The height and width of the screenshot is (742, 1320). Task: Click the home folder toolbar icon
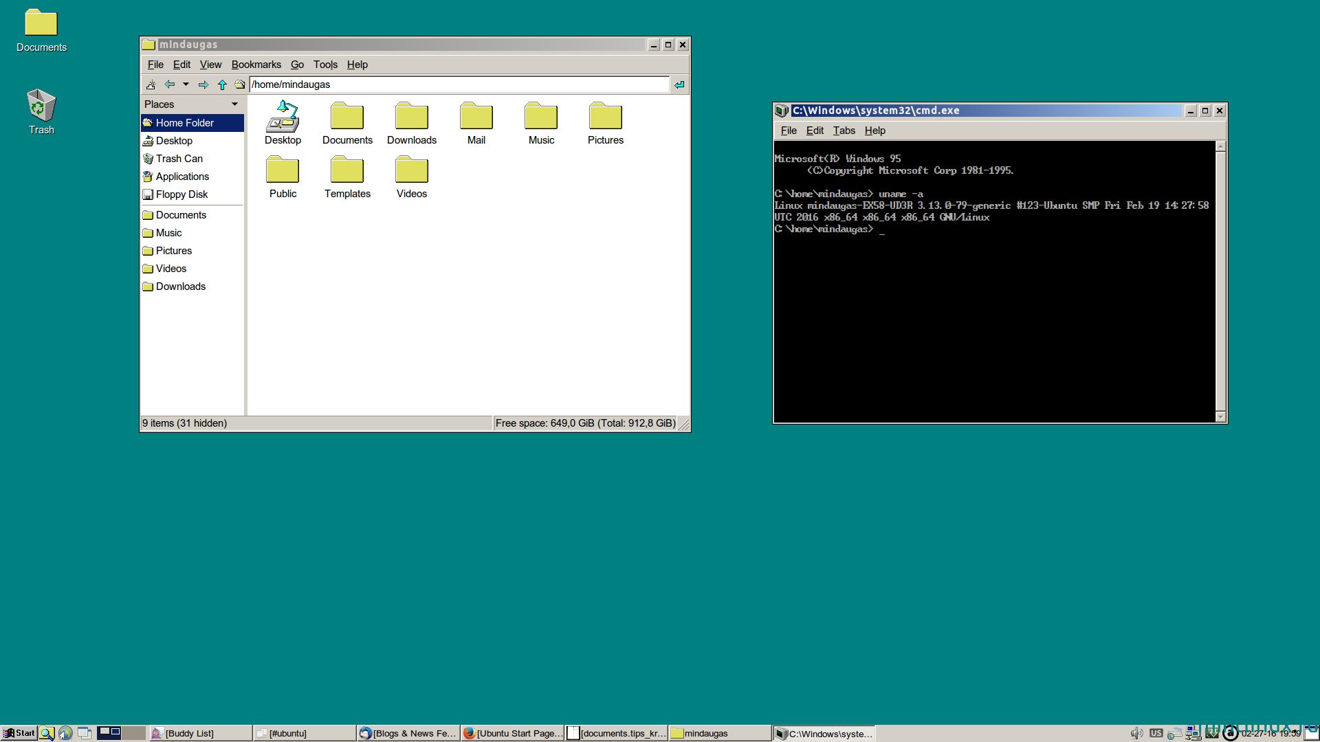[239, 85]
